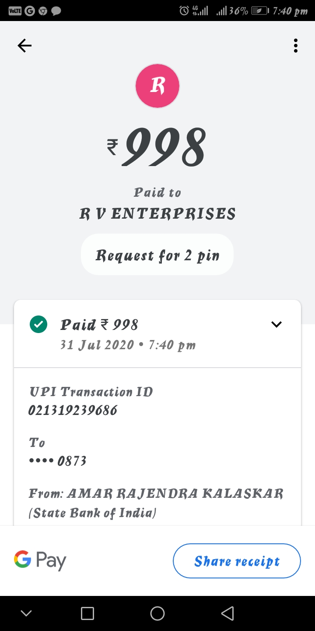The image size is (315, 631).
Task: Tap the green paid checkmark icon
Action: pyautogui.click(x=38, y=324)
